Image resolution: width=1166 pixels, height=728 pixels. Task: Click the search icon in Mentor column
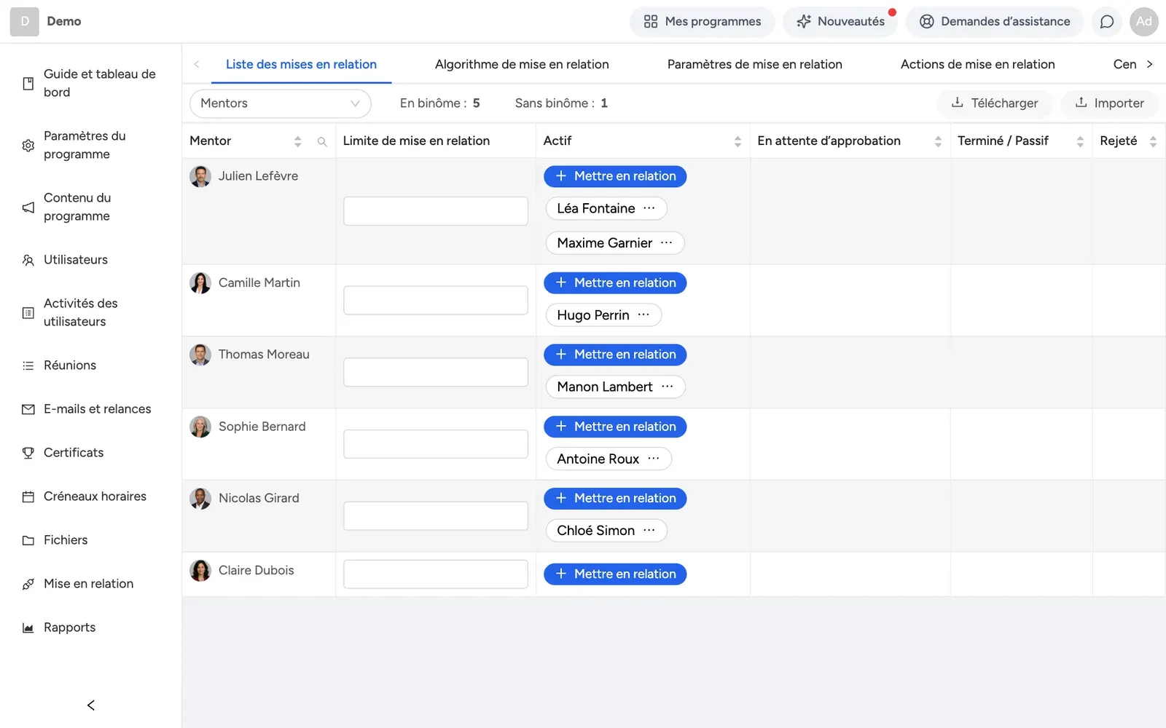pyautogui.click(x=322, y=142)
